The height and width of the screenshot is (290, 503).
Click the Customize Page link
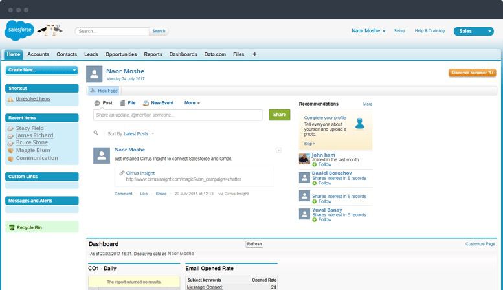[480, 244]
